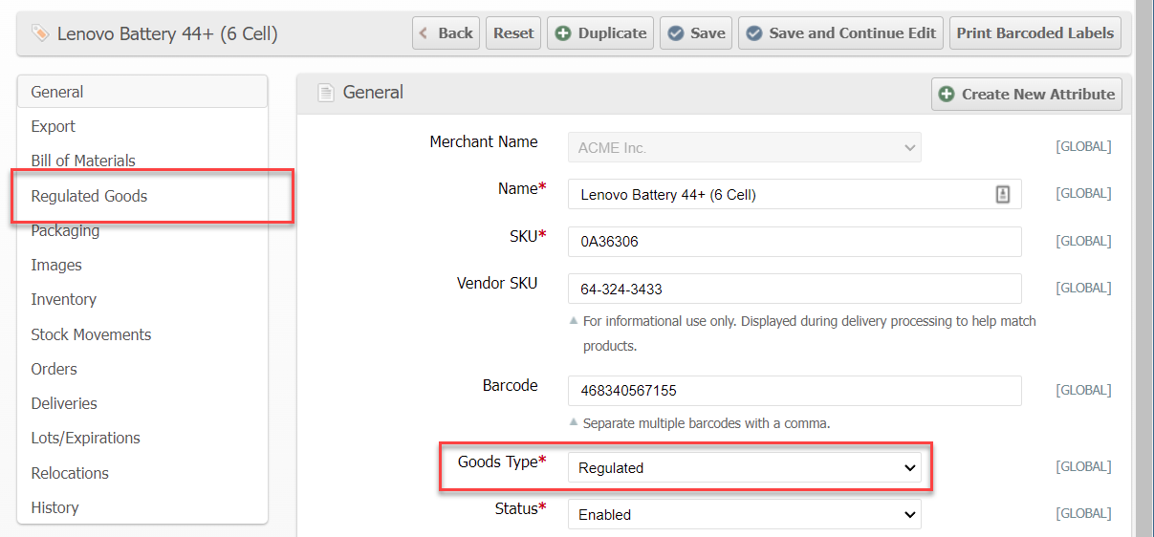Switch to the Bill of Materials tab
1154x537 pixels.
83,161
